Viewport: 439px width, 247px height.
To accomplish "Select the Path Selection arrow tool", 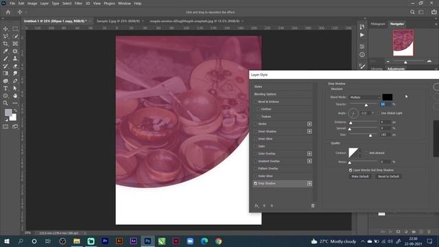I will point(15,89).
